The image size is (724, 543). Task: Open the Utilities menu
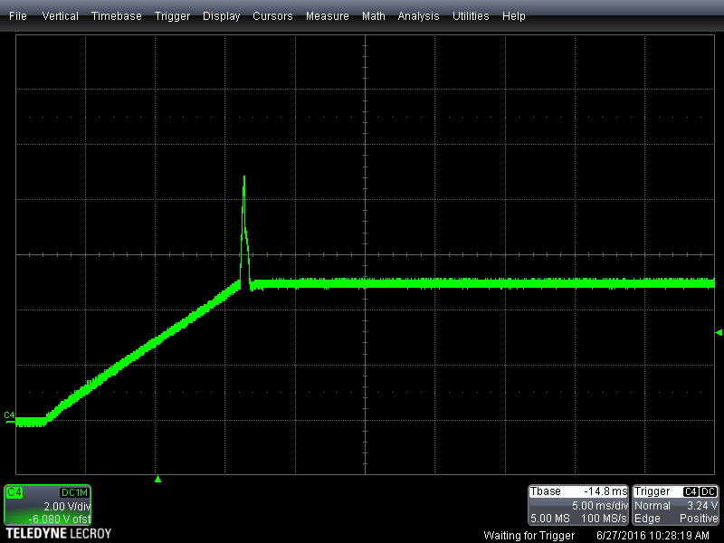coord(471,16)
